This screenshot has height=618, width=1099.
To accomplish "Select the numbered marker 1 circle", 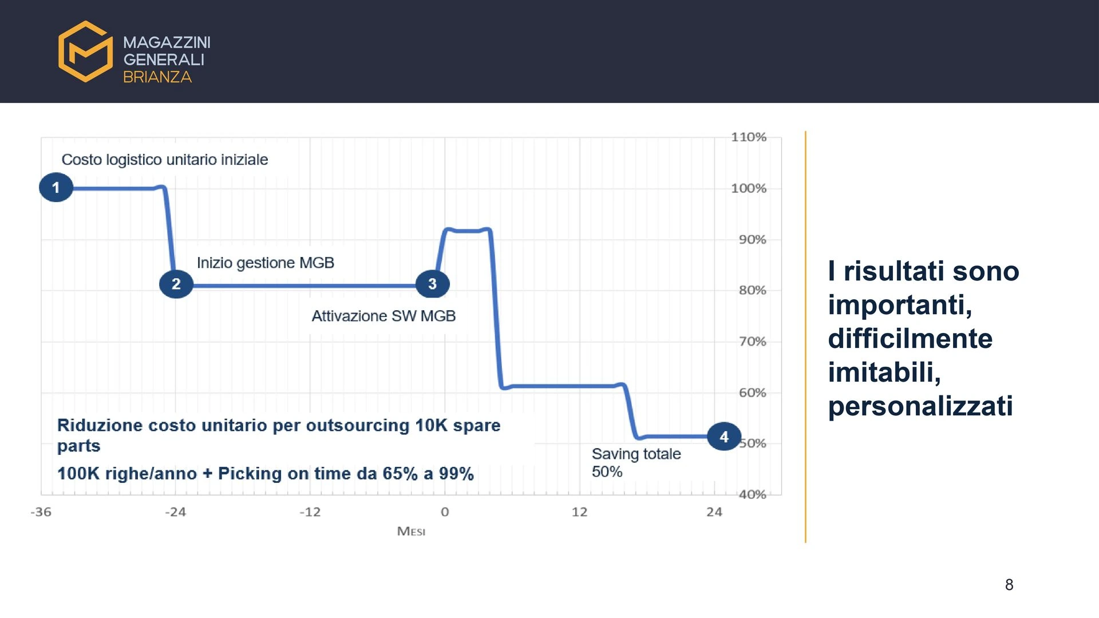I will click(x=56, y=188).
